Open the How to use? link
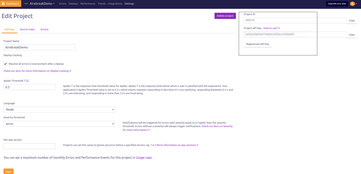 click(x=272, y=28)
